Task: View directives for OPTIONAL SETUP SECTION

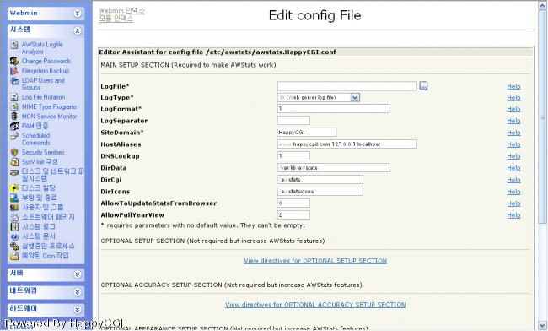Action: 315,261
